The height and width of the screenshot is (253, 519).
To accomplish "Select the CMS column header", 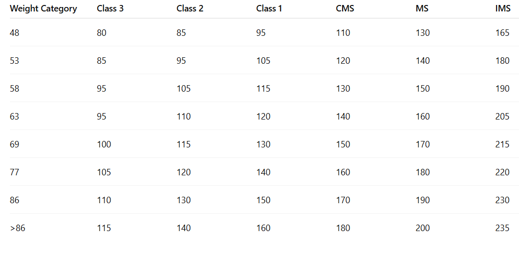I will 345,8.
